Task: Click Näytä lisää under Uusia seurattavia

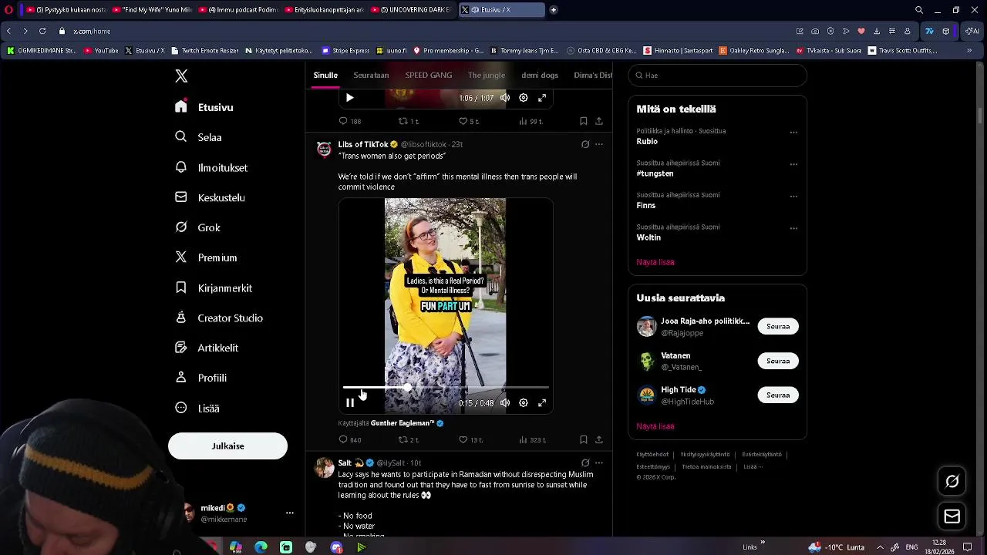Action: (x=655, y=426)
